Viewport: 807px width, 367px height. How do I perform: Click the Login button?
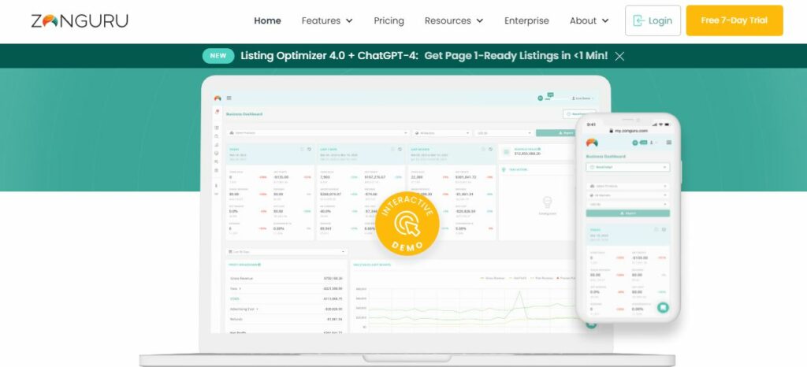coord(653,20)
